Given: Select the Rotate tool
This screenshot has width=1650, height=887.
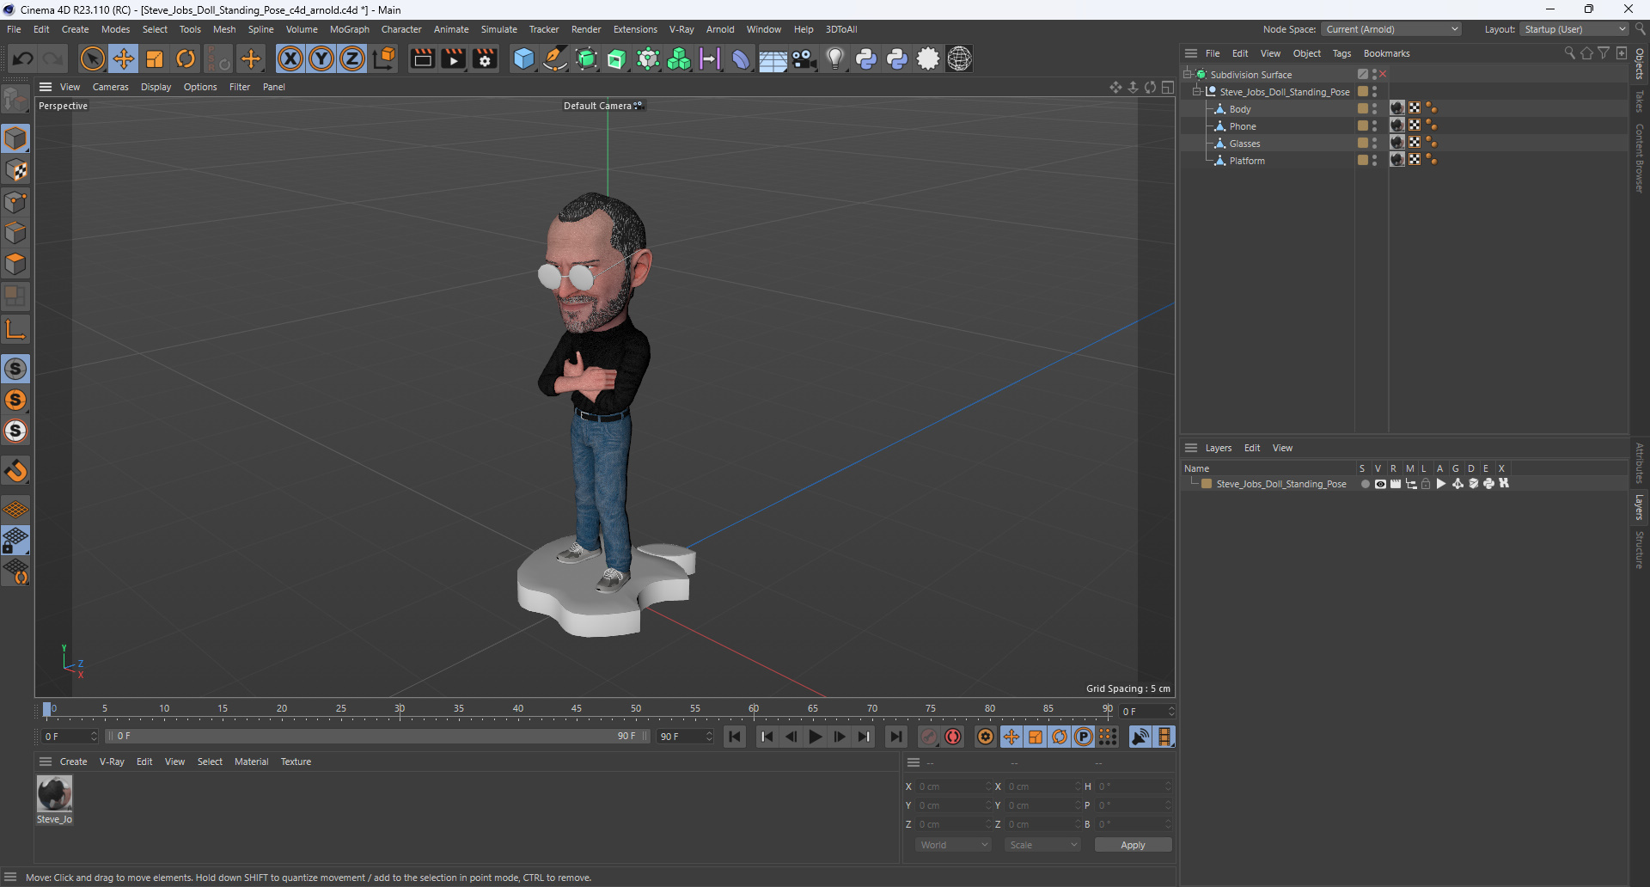Looking at the screenshot, I should tap(186, 58).
